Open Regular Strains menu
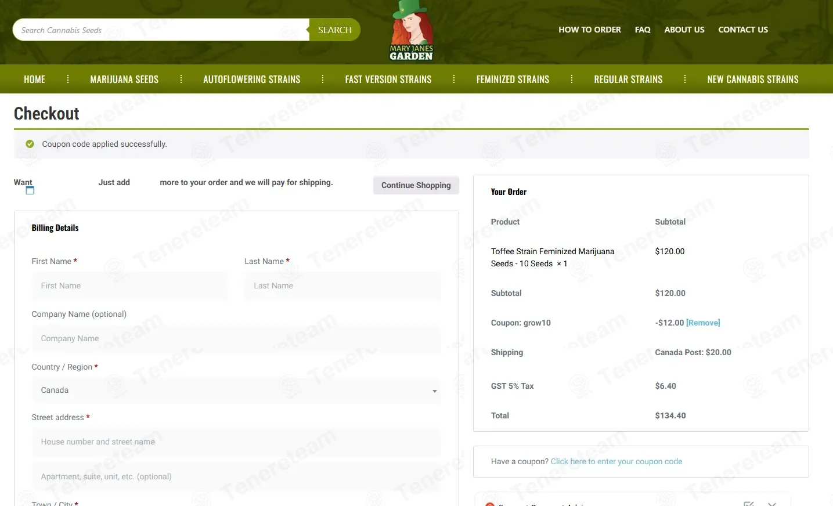 [628, 79]
